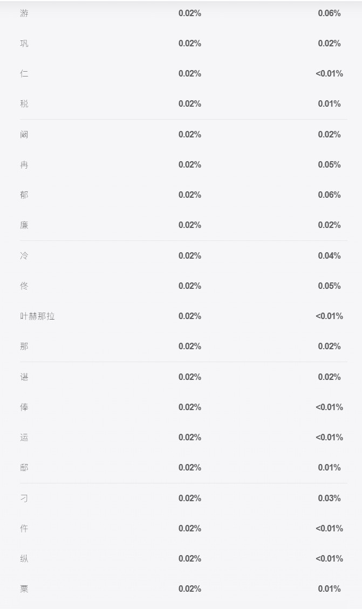Open the 阚 surname entry
This screenshot has height=609, width=362.
click(24, 135)
